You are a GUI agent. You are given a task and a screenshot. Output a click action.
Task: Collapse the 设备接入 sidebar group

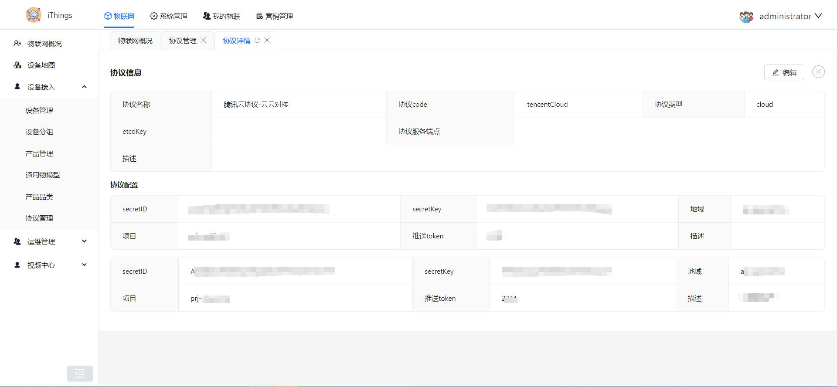pos(84,87)
